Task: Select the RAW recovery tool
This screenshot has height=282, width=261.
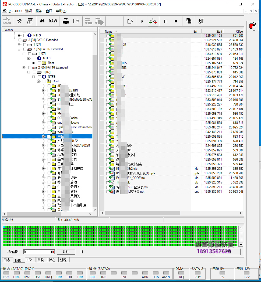Action: (53, 21)
